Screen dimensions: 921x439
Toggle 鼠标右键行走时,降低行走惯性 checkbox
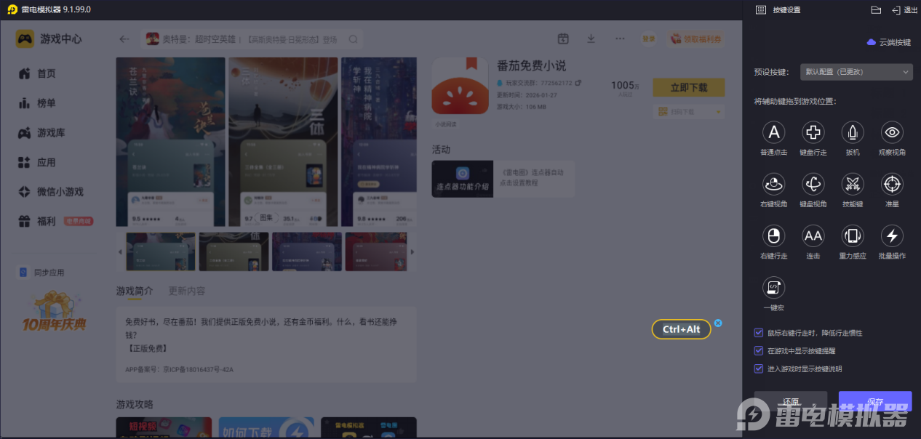[x=759, y=332]
